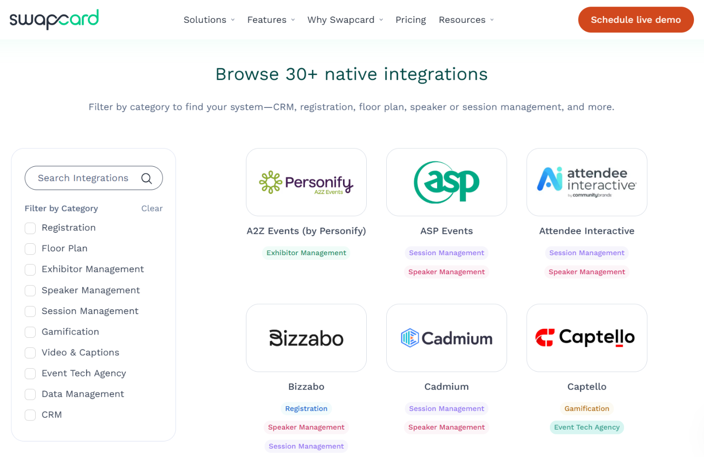Open the Attendee Interactive logo card
704x469 pixels.
(x=587, y=182)
